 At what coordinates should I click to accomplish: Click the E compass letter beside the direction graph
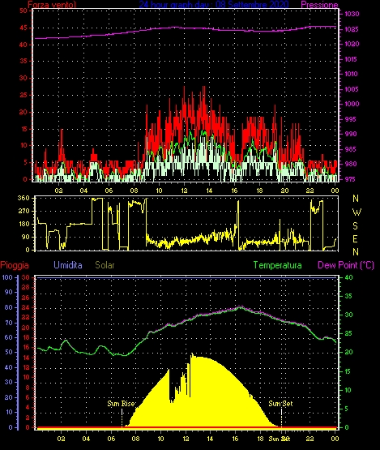tap(356, 239)
